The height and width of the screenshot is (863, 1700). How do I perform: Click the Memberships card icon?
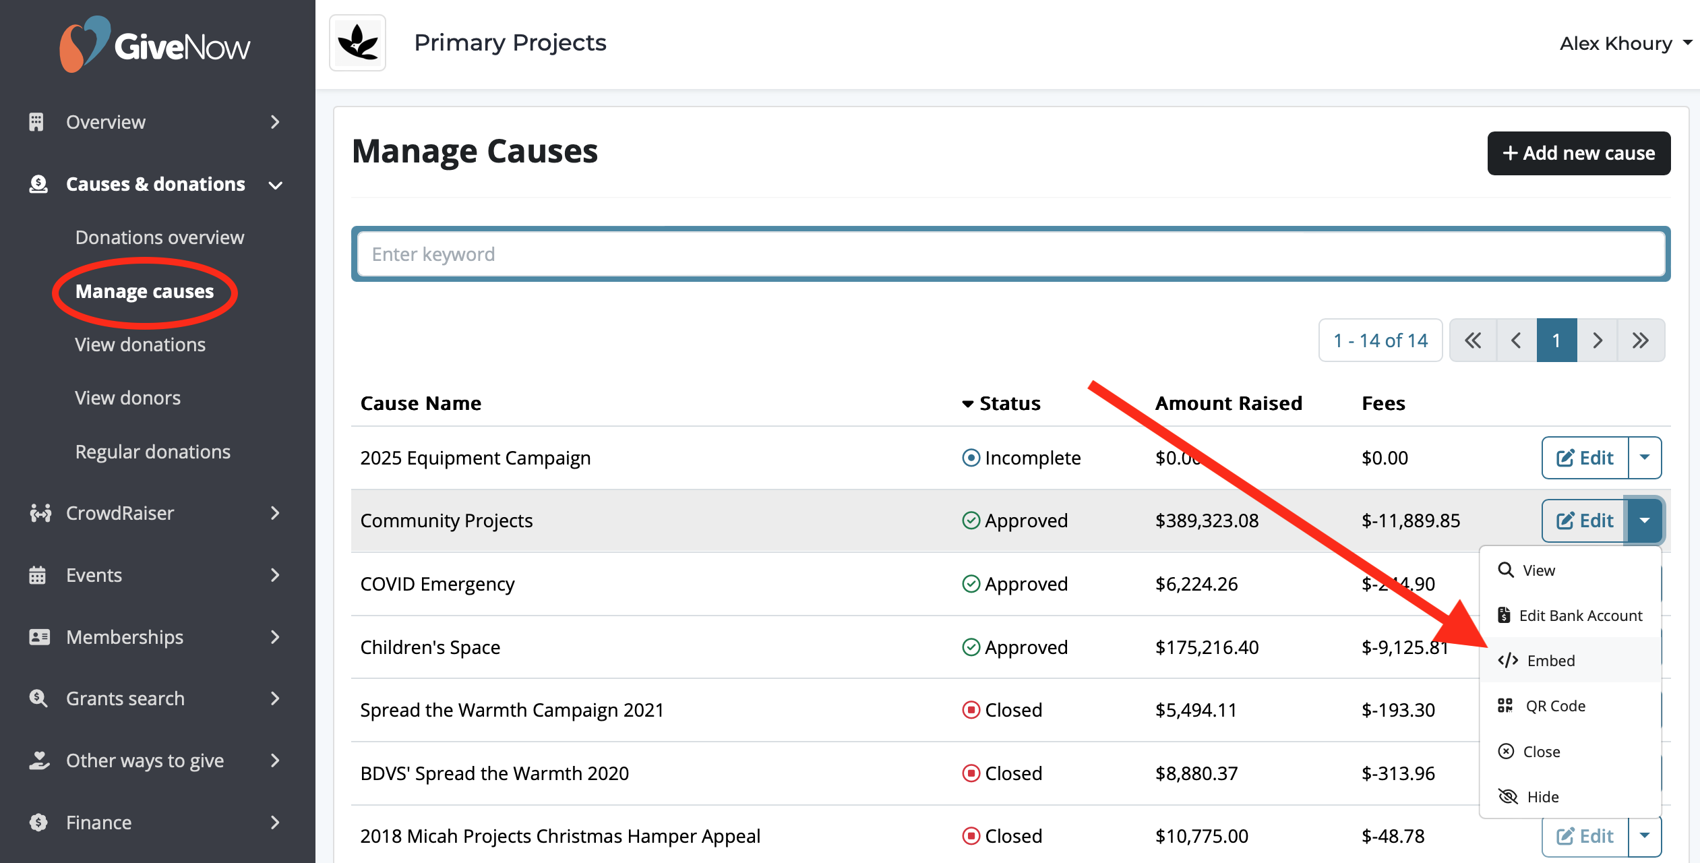pyautogui.click(x=39, y=636)
